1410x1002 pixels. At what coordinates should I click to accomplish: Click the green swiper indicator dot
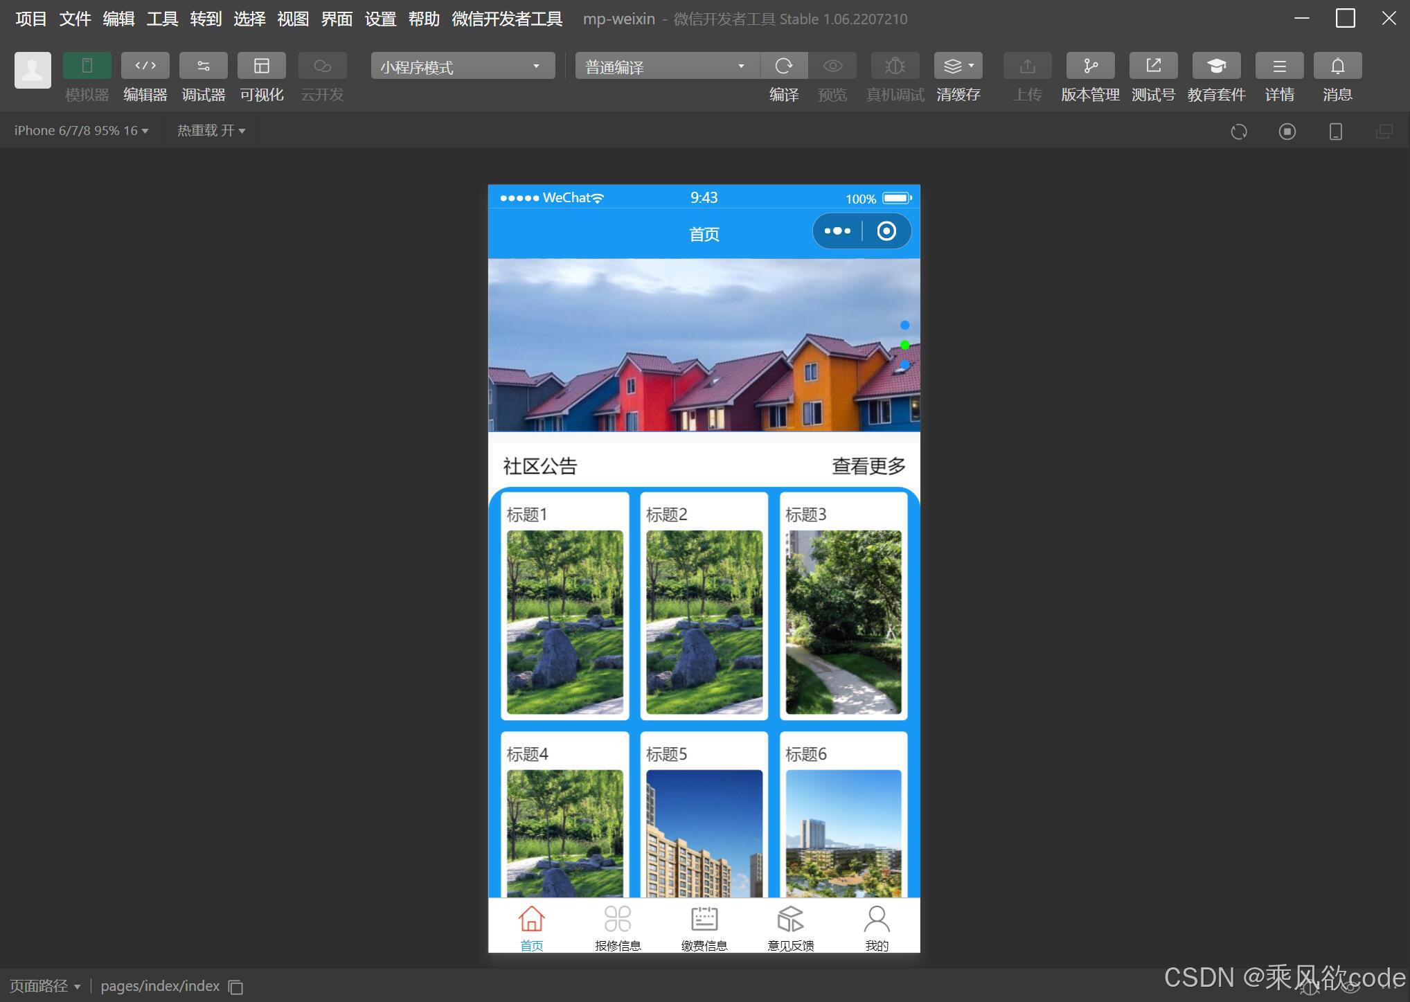coord(904,344)
